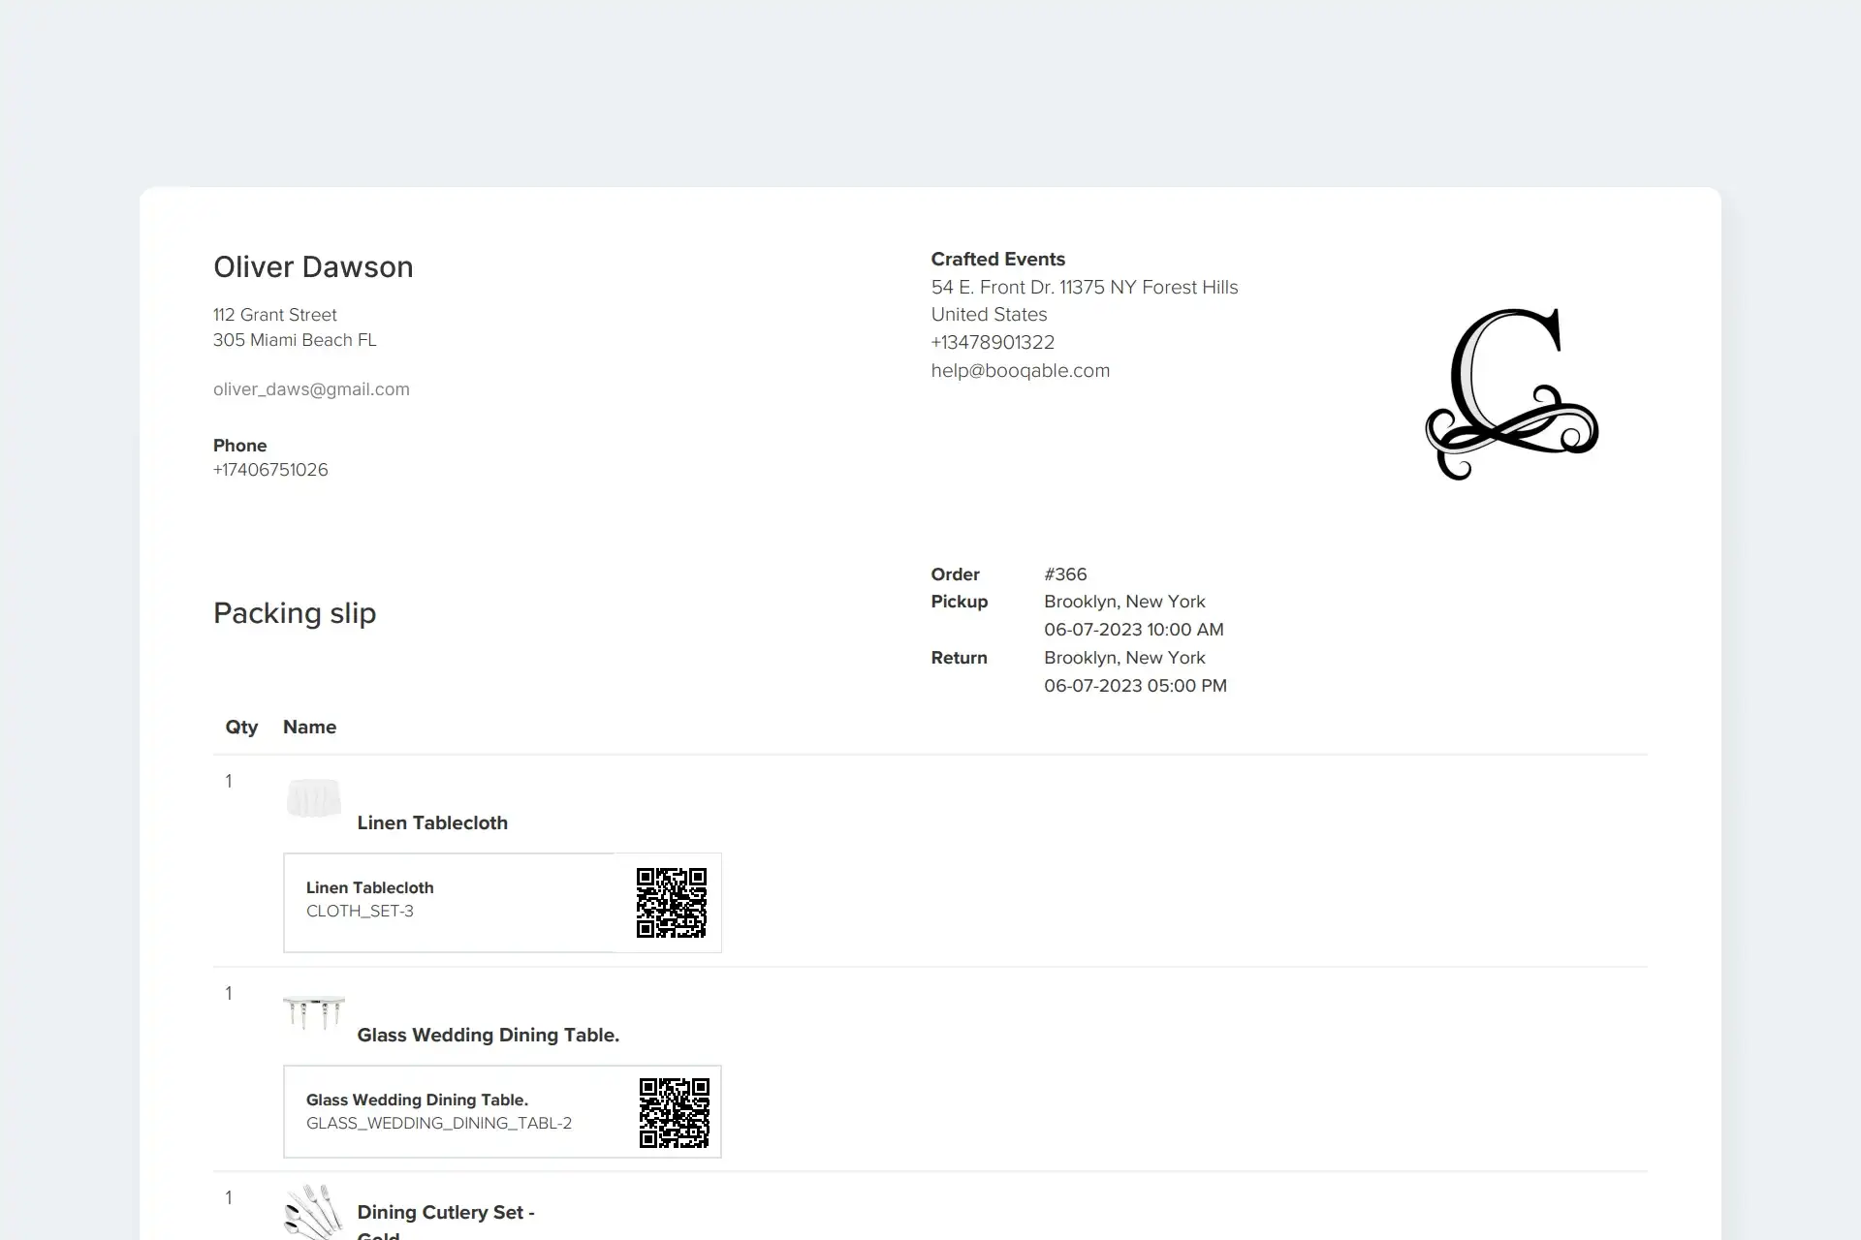This screenshot has height=1240, width=1861.
Task: Click the CLOTH_SET-3 identifier label
Action: tap(360, 912)
